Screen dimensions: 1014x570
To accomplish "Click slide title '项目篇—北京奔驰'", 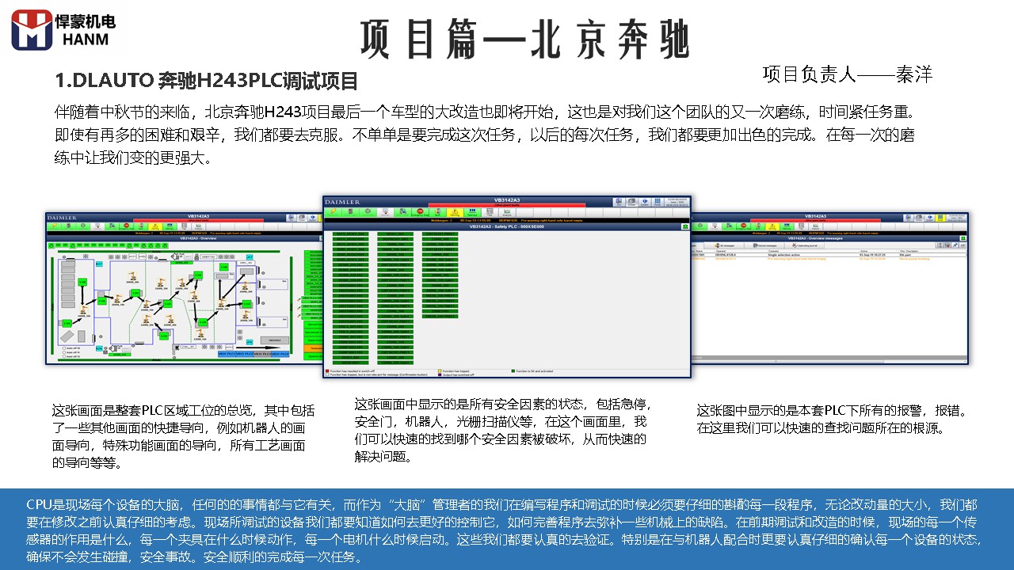I will click(525, 38).
